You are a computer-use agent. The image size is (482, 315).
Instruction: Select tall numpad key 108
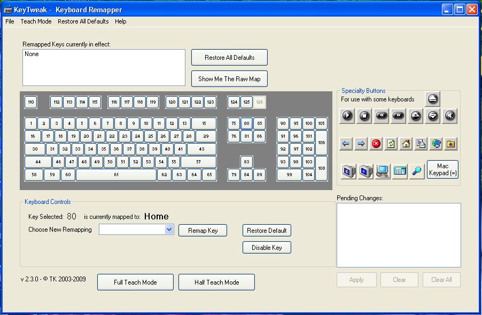(322, 168)
